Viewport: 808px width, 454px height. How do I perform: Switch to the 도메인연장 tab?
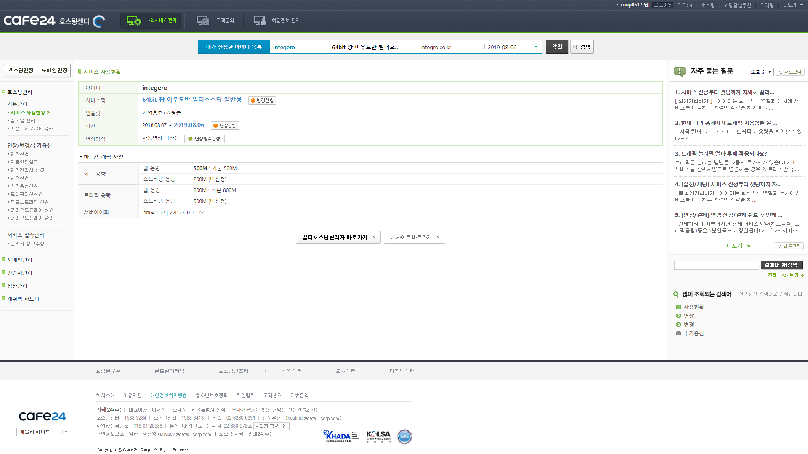54,70
